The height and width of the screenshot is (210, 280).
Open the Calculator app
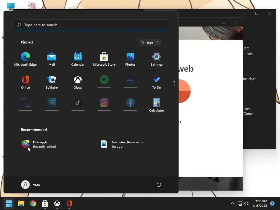[157, 105]
